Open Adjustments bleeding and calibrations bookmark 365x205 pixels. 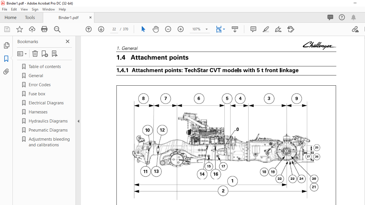pyautogui.click(x=49, y=142)
